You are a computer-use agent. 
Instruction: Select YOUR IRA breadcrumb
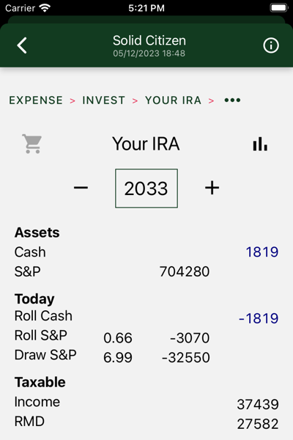(x=173, y=100)
